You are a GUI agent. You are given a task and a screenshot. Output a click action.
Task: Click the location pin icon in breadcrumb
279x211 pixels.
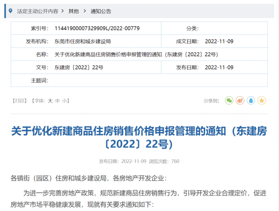pos(11,11)
